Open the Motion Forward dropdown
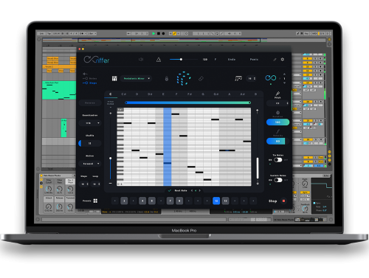This screenshot has width=369, height=278. (90, 164)
